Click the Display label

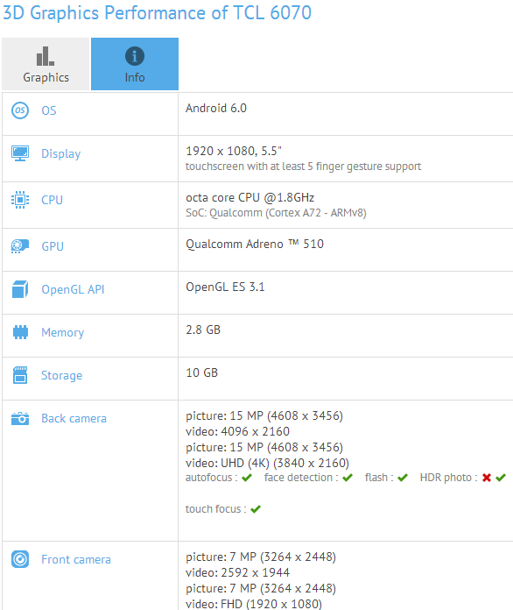[x=61, y=153]
